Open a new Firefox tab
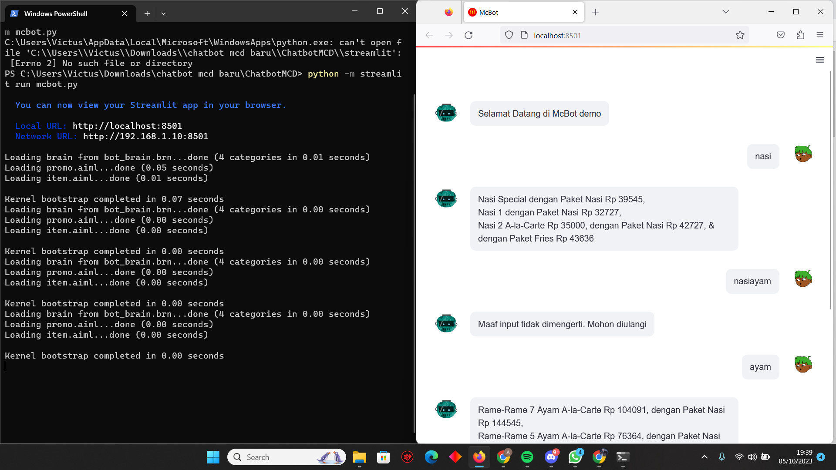This screenshot has height=470, width=836. [x=595, y=12]
